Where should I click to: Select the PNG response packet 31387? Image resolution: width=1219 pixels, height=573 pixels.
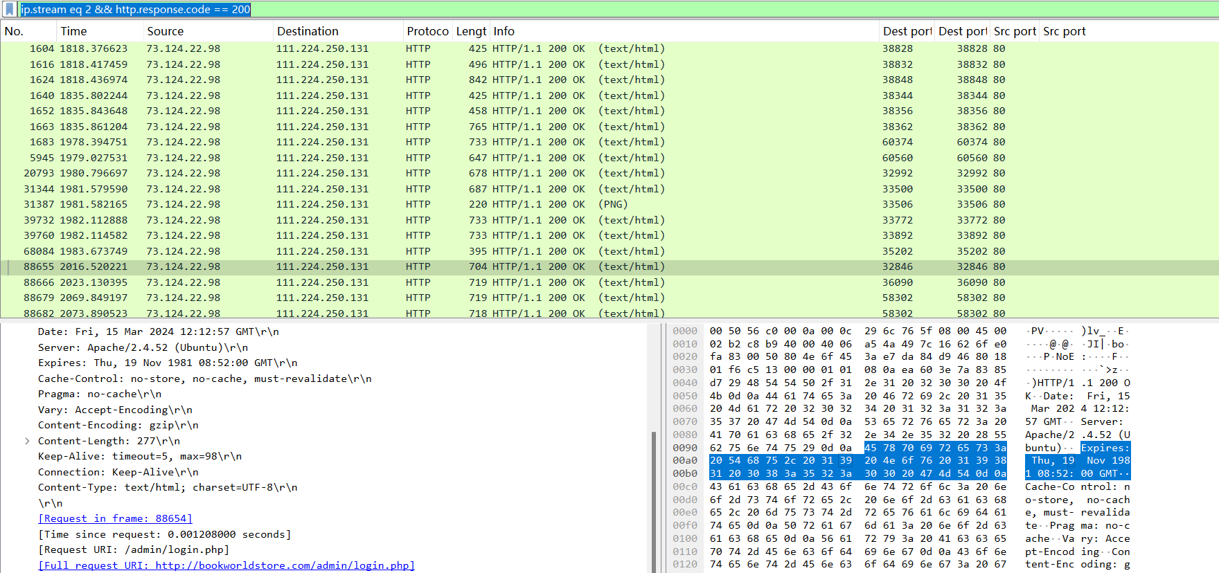click(609, 204)
